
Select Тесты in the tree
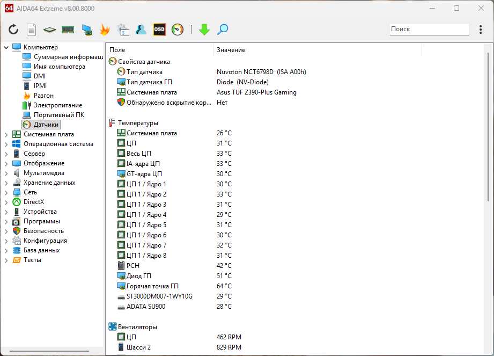pos(27,260)
